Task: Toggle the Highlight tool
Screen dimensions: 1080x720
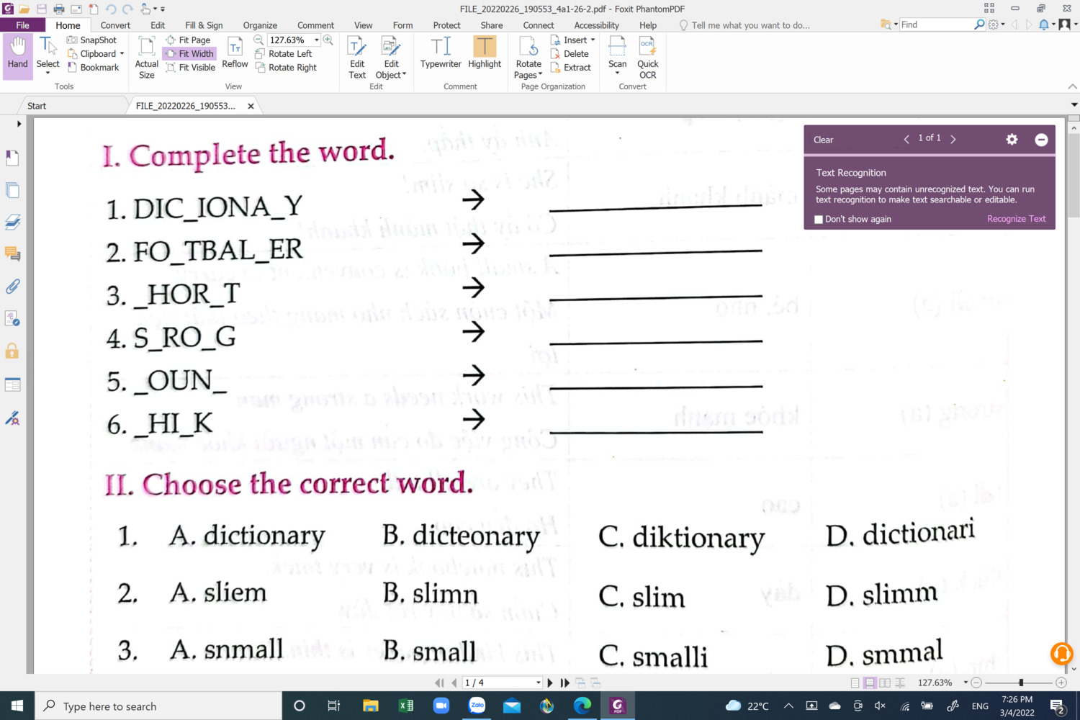Action: tap(485, 54)
